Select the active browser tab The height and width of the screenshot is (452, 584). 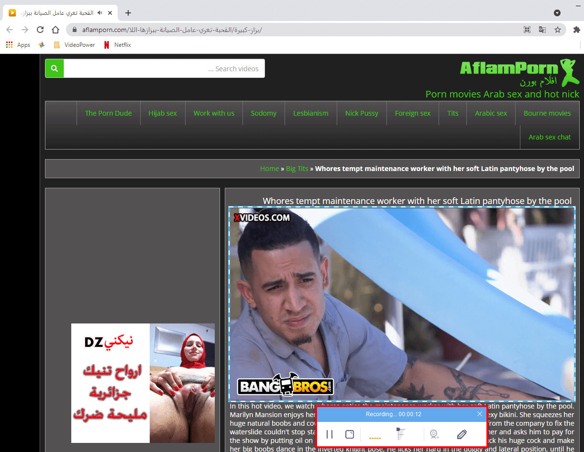[61, 13]
